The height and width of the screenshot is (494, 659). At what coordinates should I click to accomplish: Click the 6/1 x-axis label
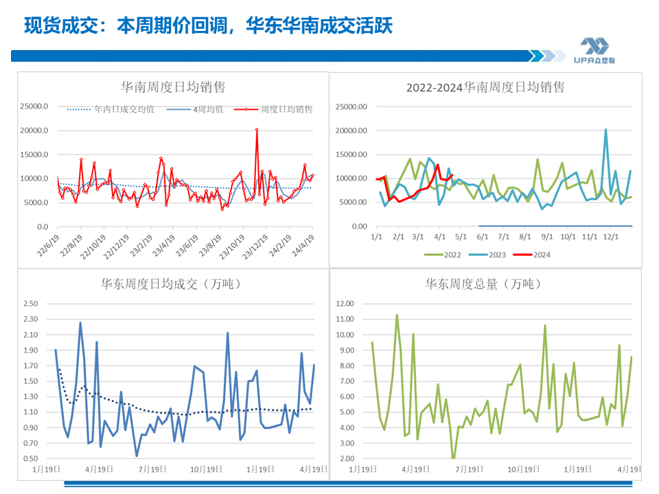pyautogui.click(x=483, y=237)
